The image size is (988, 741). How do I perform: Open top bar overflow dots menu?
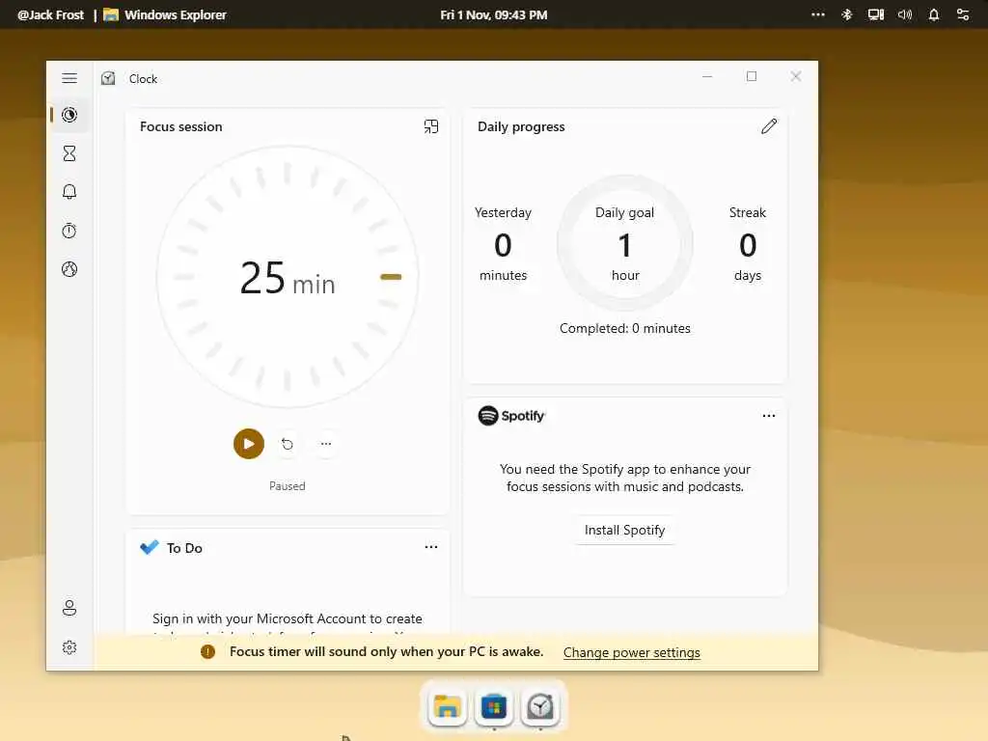(x=818, y=14)
